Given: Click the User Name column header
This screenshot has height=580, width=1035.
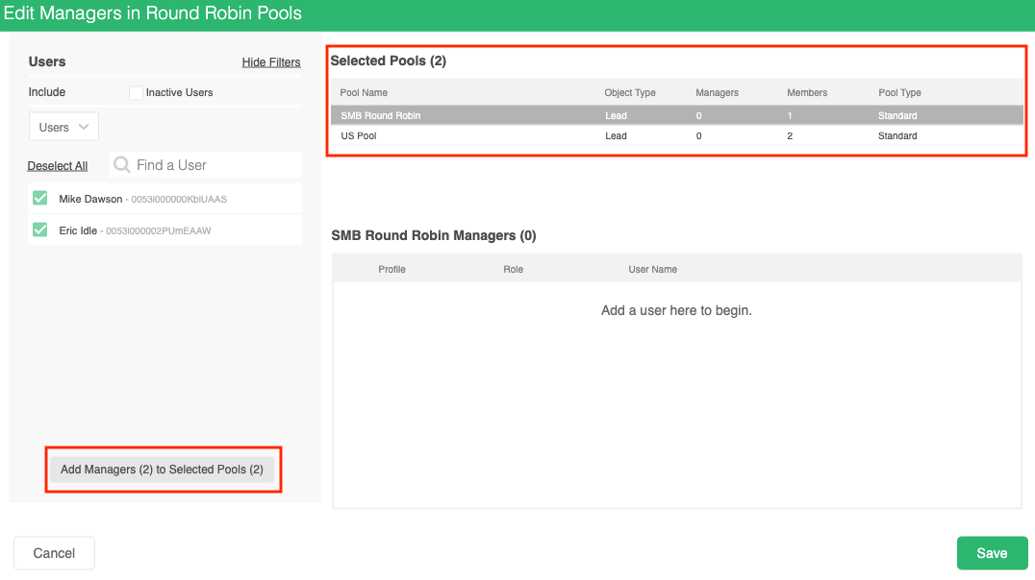Looking at the screenshot, I should (653, 270).
